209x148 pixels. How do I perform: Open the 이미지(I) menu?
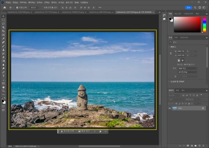23,2
